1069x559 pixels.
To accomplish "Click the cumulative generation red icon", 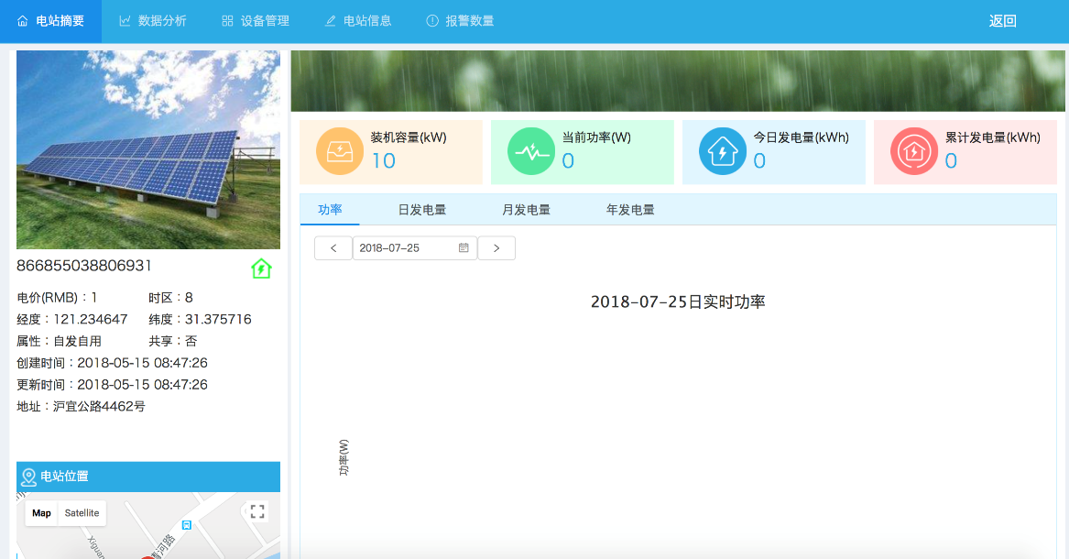I will click(x=914, y=151).
